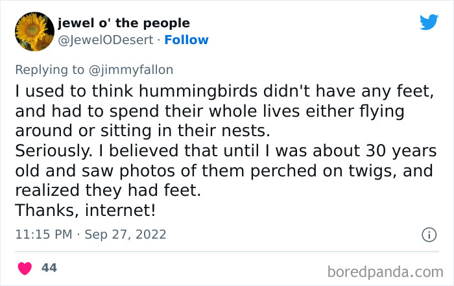Click the line starting "I used to think hummingbirds"
The width and height of the screenshot is (454, 286).
pyautogui.click(x=223, y=92)
